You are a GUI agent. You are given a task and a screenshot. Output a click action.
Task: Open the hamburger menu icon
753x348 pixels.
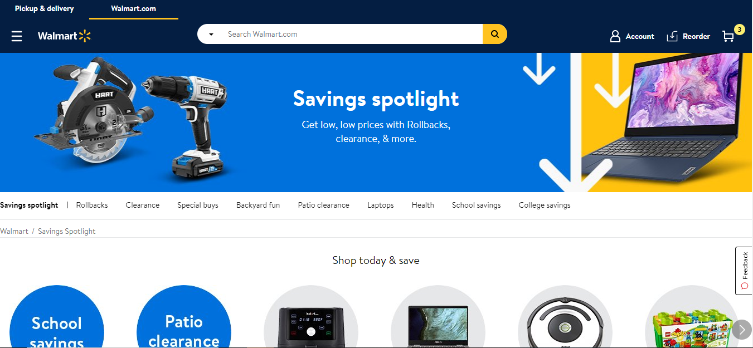tap(17, 36)
